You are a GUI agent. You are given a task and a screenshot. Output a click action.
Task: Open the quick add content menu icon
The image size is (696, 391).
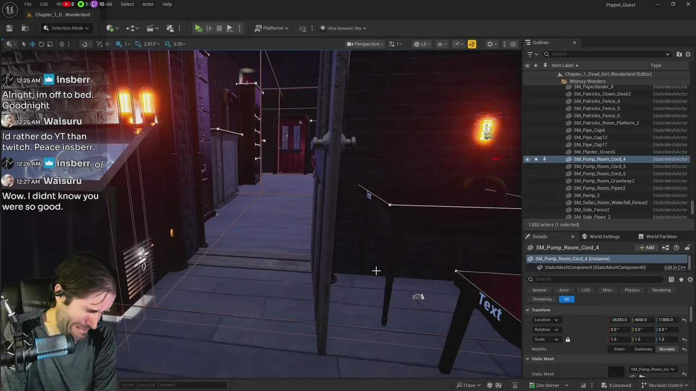(x=112, y=28)
